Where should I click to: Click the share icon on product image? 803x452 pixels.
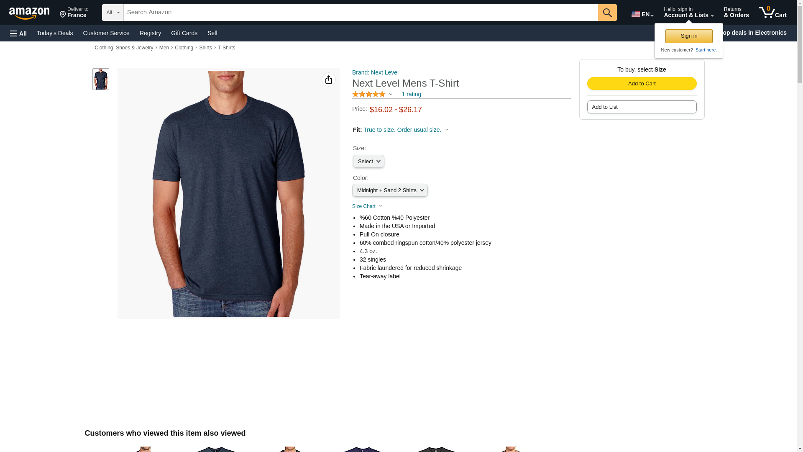click(329, 80)
